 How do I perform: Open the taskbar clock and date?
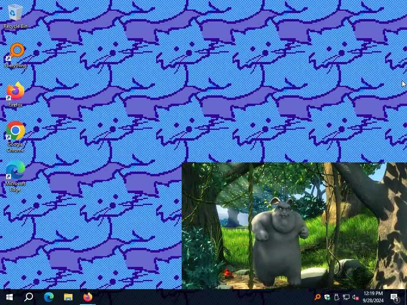point(373,297)
